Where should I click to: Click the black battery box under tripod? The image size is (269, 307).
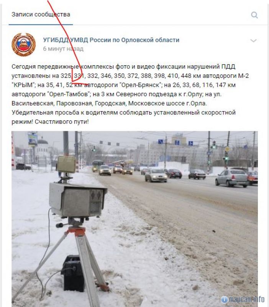pos(73,273)
